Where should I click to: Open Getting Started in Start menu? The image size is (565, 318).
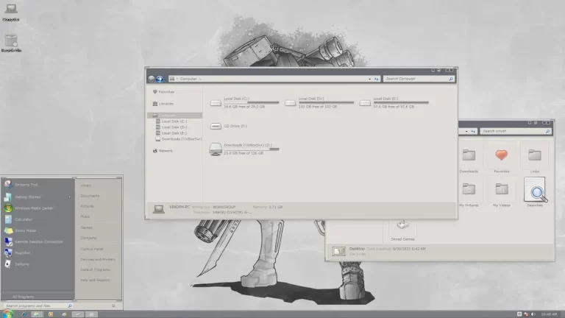coord(38,197)
